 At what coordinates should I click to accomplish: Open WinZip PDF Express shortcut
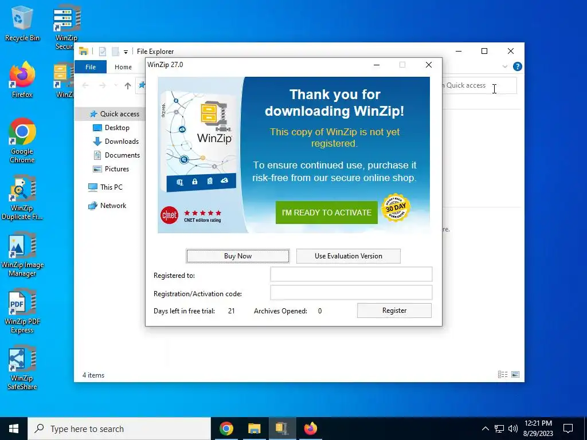coord(22,311)
